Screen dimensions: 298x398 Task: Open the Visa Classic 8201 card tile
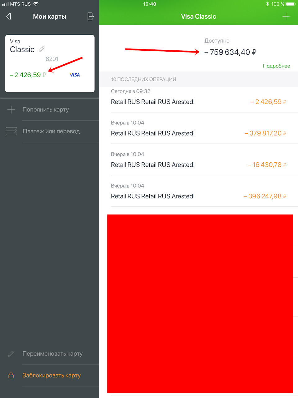50,63
